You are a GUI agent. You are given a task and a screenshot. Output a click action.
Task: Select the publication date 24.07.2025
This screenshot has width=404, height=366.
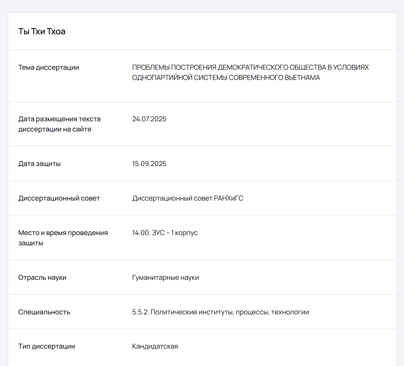[x=149, y=119]
